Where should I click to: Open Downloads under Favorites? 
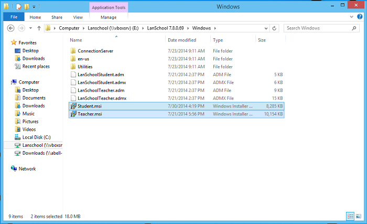point(34,58)
